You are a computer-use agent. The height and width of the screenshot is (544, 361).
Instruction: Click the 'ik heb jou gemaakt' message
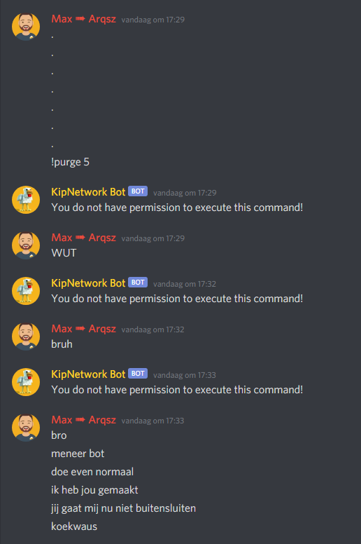[x=94, y=490]
